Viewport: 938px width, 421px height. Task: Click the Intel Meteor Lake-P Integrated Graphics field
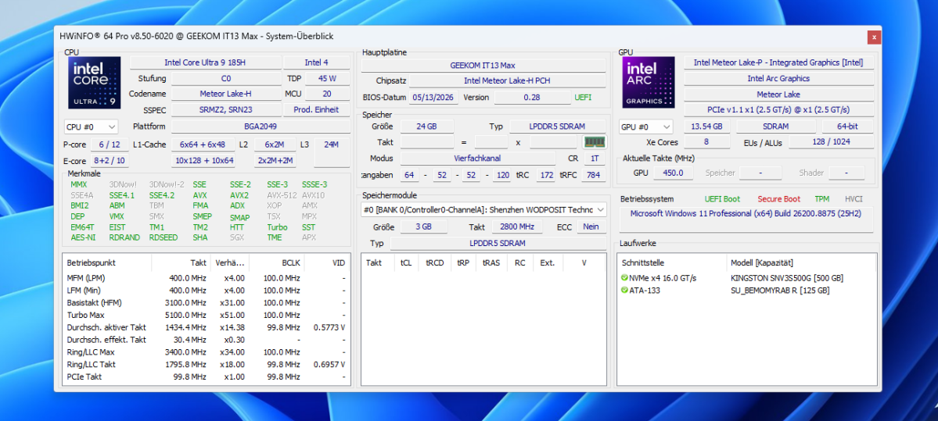click(x=778, y=62)
